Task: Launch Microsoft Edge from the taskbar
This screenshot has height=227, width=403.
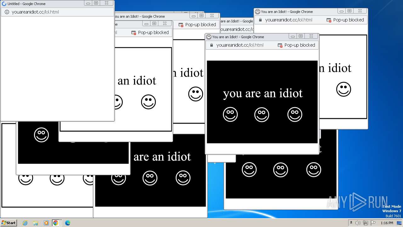Action: 67,223
